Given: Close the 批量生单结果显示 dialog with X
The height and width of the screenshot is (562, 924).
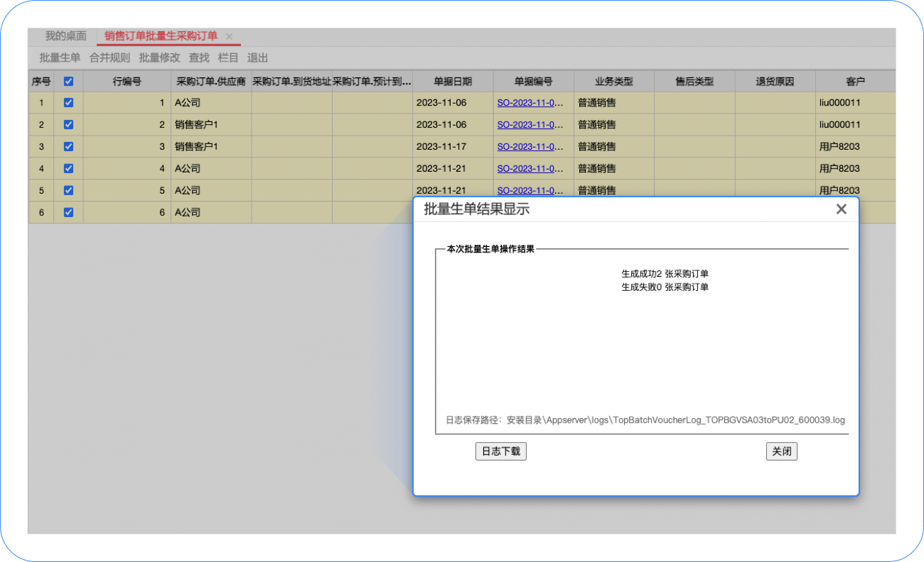Looking at the screenshot, I should pyautogui.click(x=842, y=209).
